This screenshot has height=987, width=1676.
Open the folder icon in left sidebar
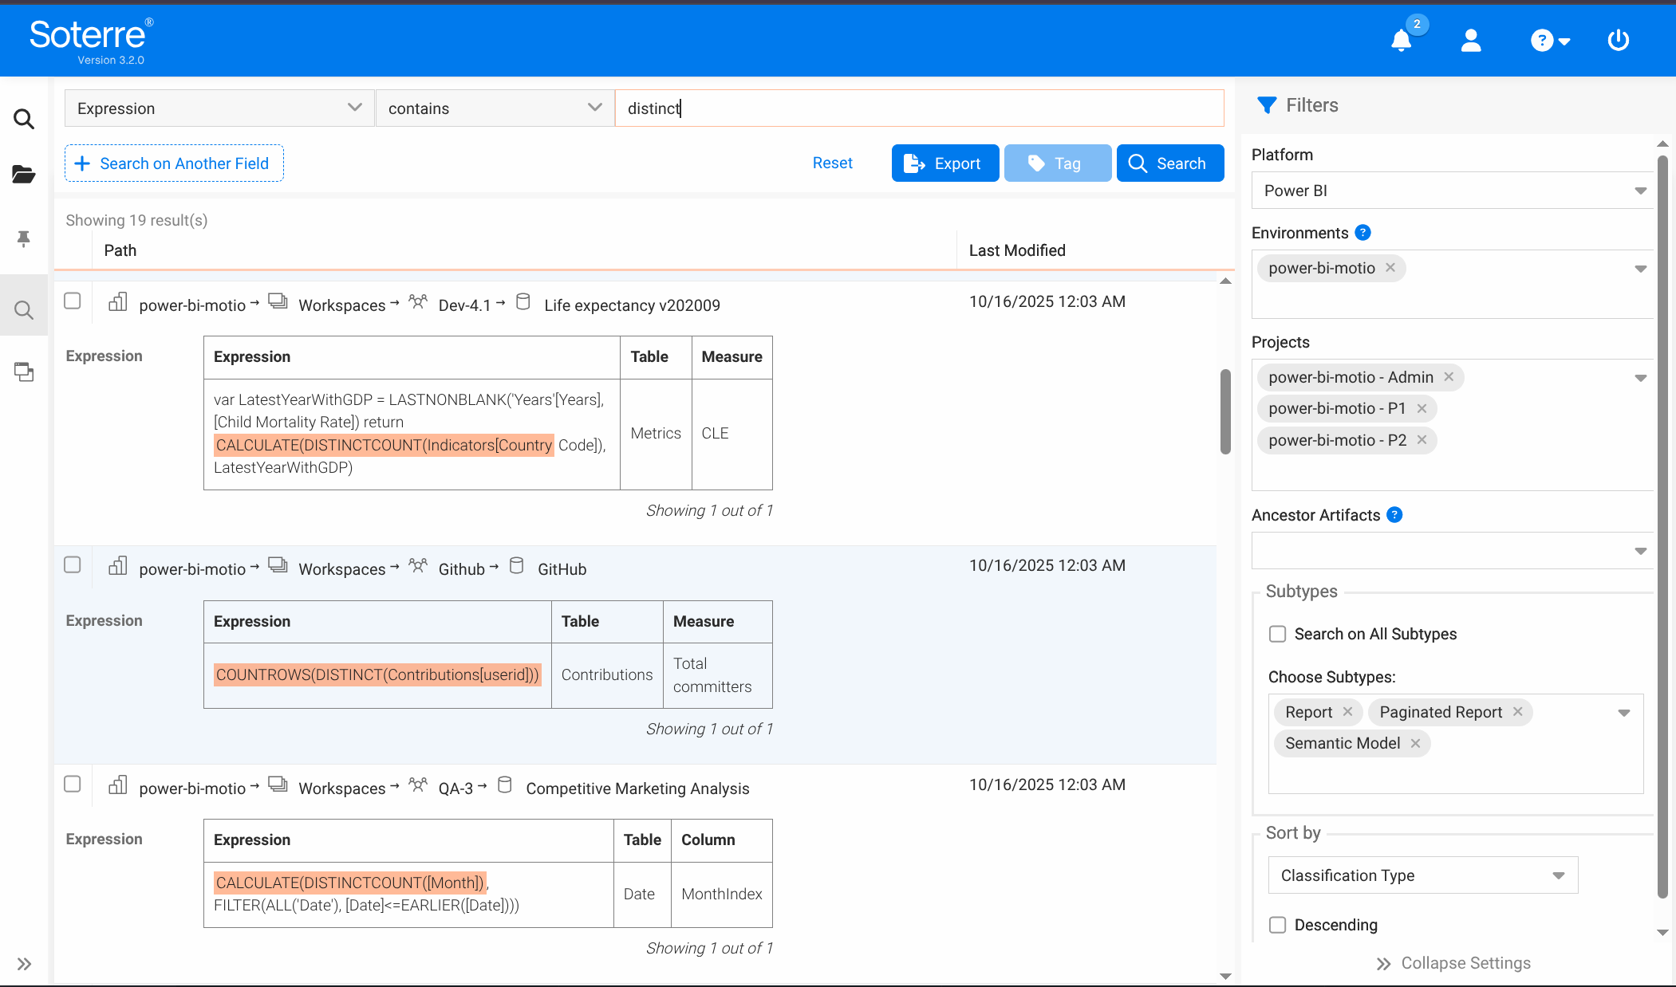(x=23, y=174)
